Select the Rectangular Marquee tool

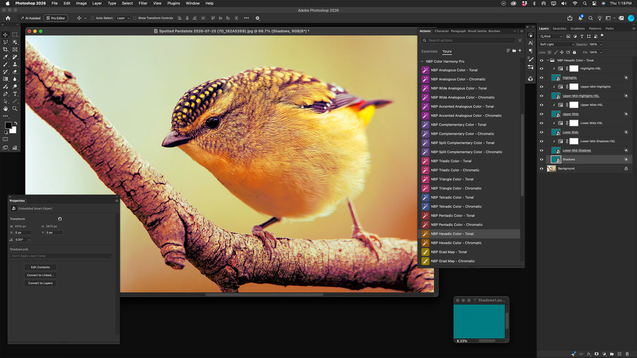point(15,34)
